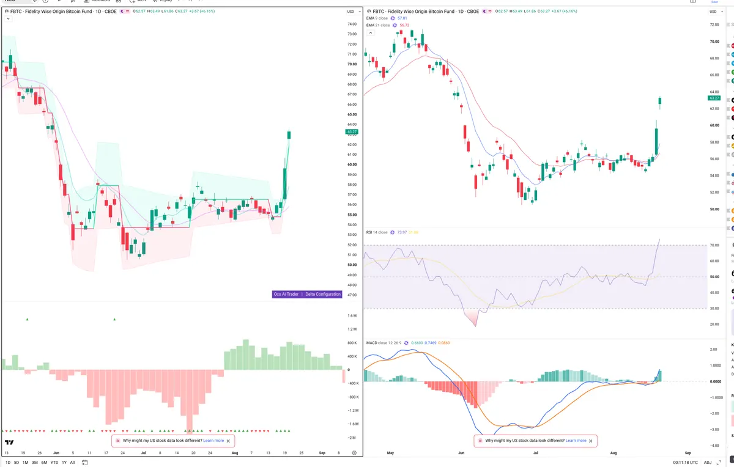Screen dimensions: 734x467
Task: Click the 2.00 label on the MACD scale
Action: (714, 350)
